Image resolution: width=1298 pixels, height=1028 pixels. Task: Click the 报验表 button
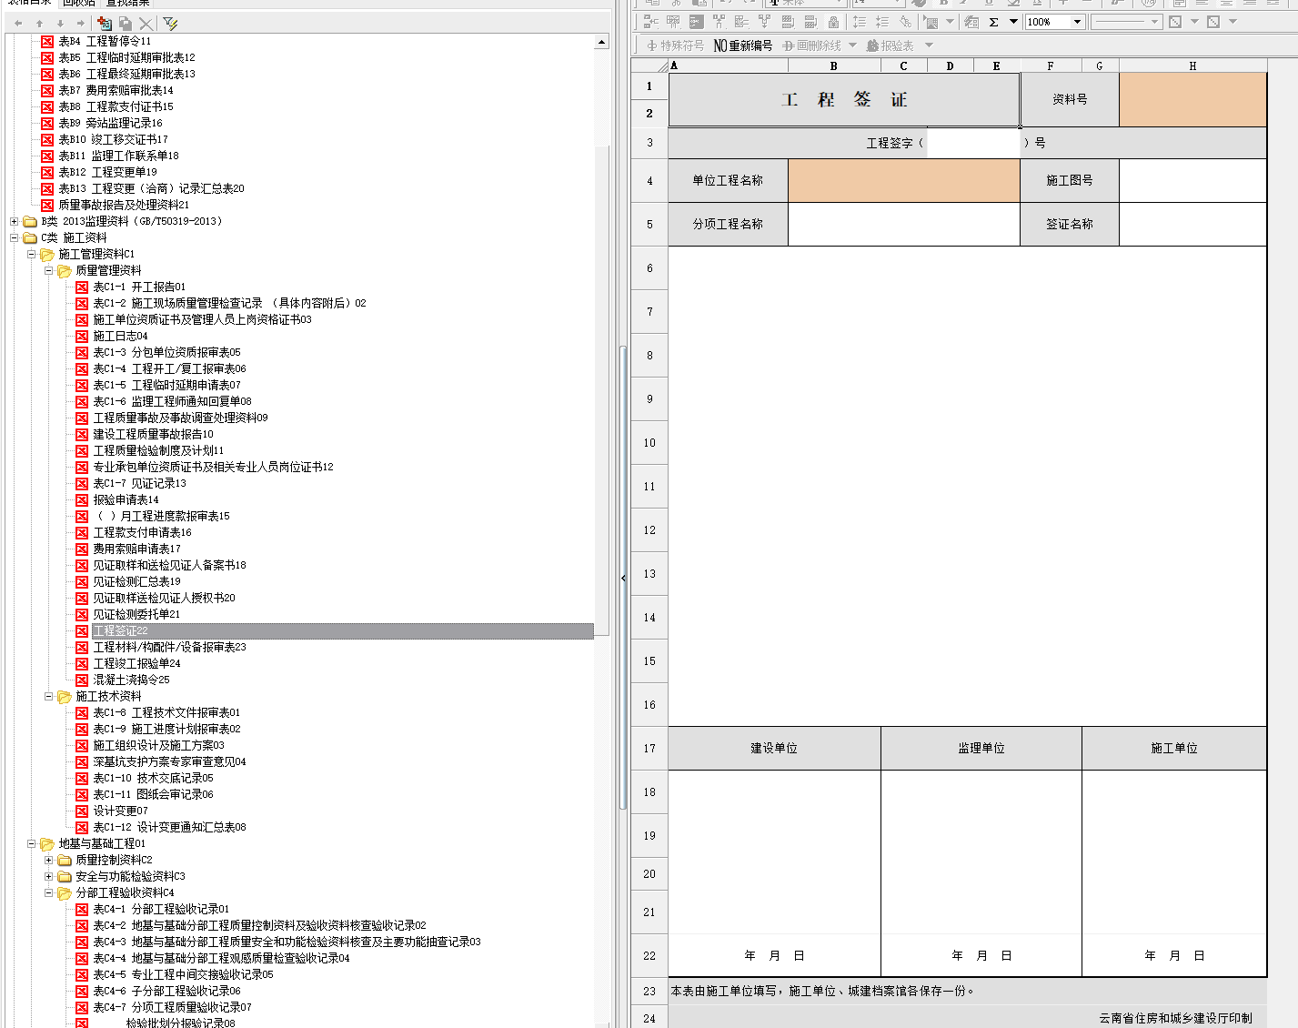[x=890, y=45]
